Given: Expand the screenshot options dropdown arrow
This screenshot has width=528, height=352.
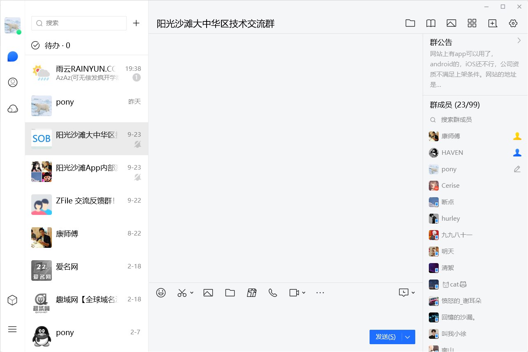Looking at the screenshot, I should click(x=192, y=293).
